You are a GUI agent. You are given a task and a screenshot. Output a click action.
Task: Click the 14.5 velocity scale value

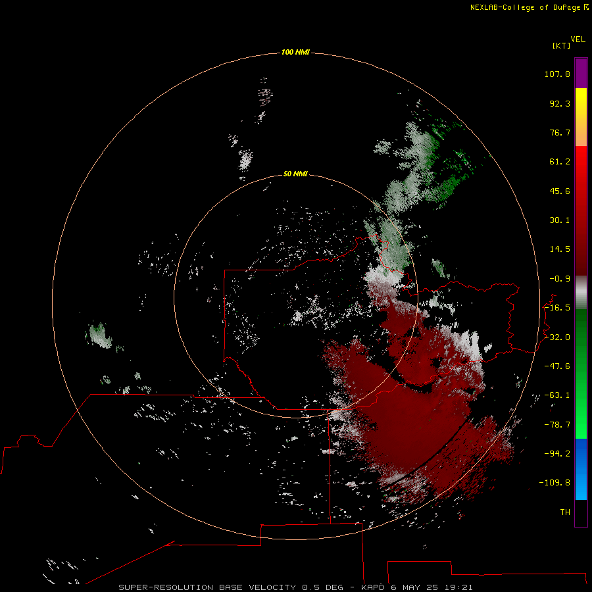pos(560,249)
